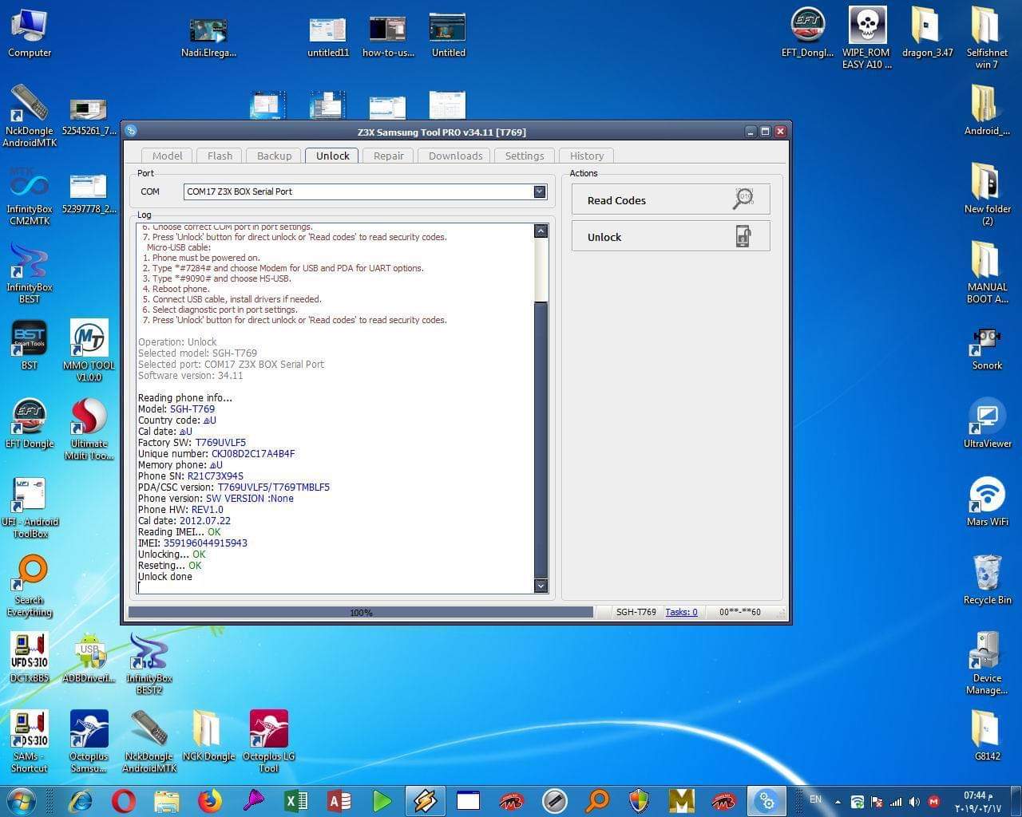Open Ultimate Multi Tool shortcut
This screenshot has height=817, width=1022.
(x=89, y=429)
